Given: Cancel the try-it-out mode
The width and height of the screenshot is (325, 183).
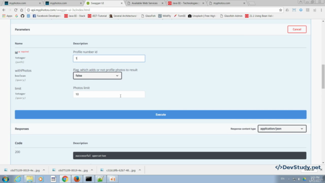Looking at the screenshot, I should tap(297, 29).
